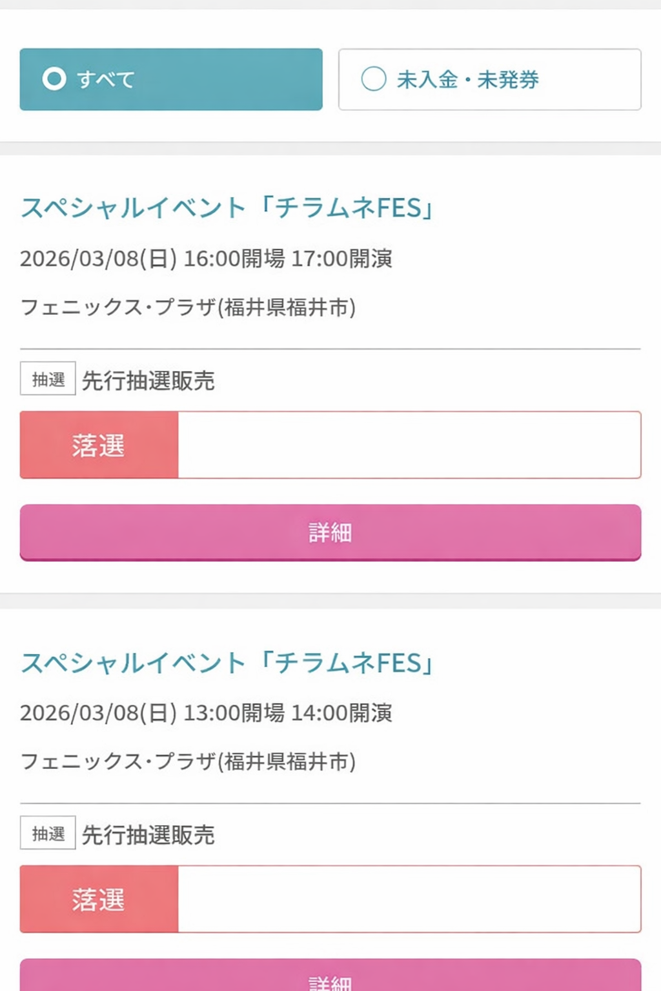Image resolution: width=661 pixels, height=991 pixels.
Task: Select the すべて filter option
Action: (x=171, y=79)
